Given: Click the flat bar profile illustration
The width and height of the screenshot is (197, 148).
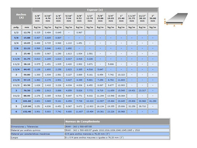Looking at the screenshot, I should [x=176, y=20].
